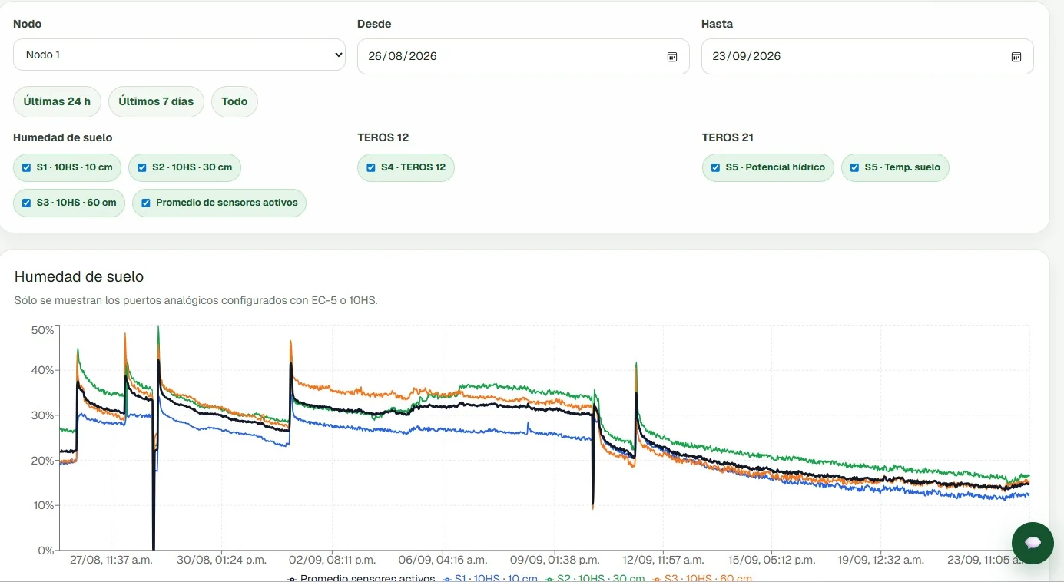Click the S3 · 10HS · 60 cm legend entry
This screenshot has width=1064, height=582.
701,578
